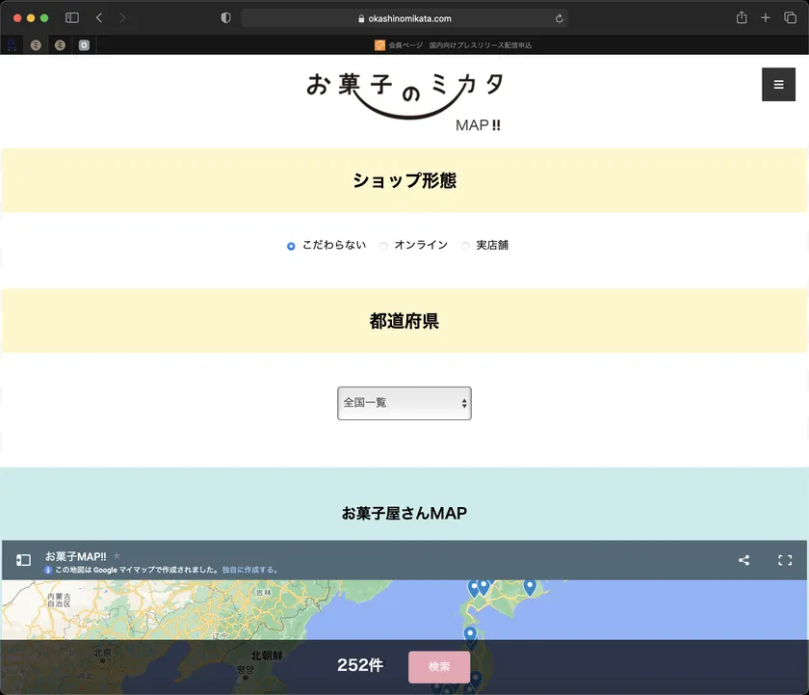Reload the page in Safari
The image size is (809, 695).
(x=560, y=18)
